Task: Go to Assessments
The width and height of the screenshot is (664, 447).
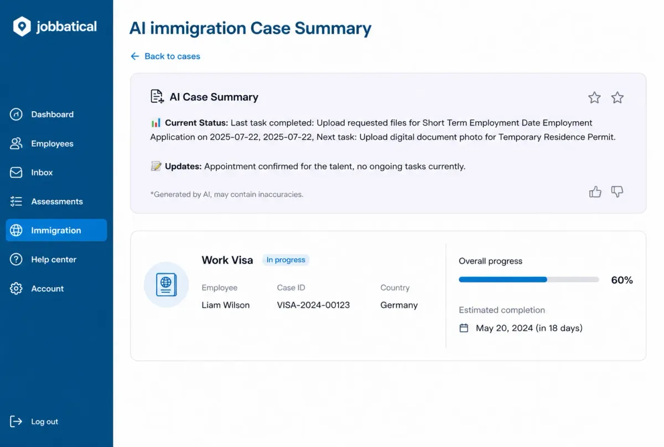Action: coord(56,201)
